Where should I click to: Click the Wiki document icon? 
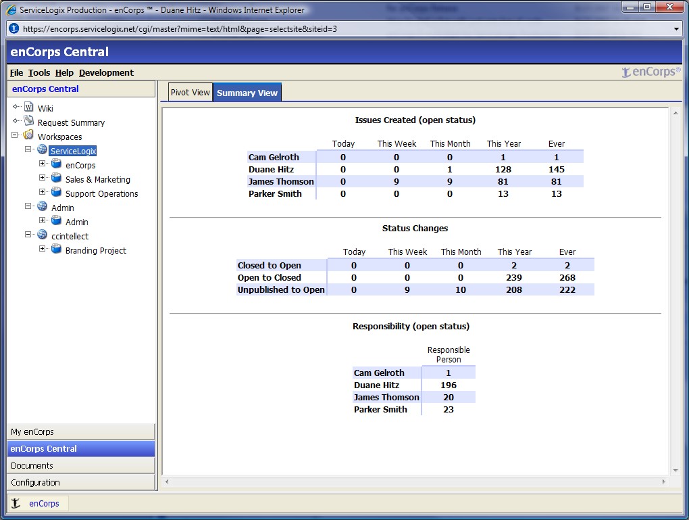pyautogui.click(x=29, y=108)
